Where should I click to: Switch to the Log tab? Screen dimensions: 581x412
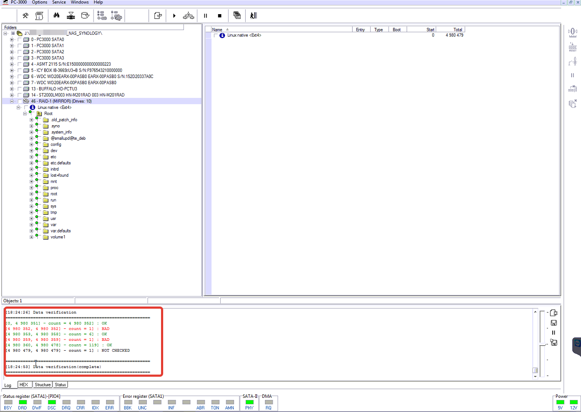(x=8, y=385)
